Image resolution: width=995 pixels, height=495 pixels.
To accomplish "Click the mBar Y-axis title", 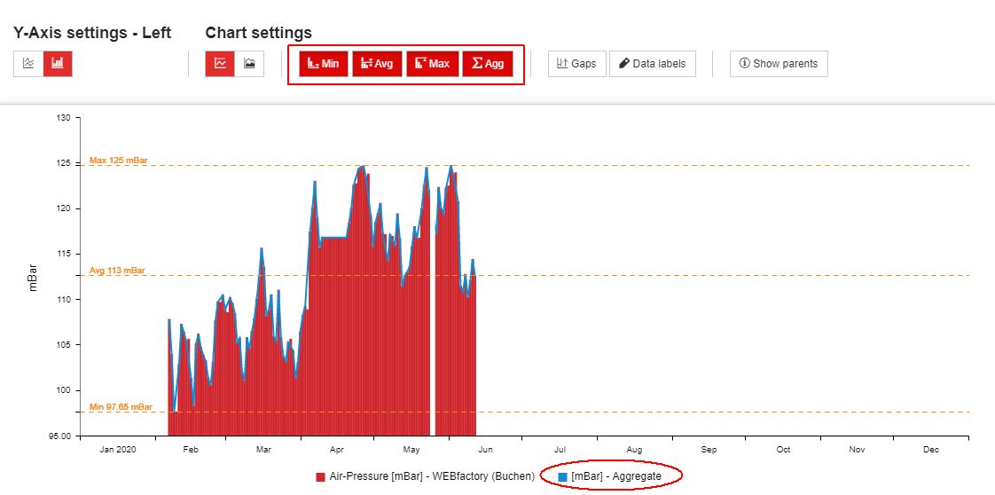I will pyautogui.click(x=33, y=276).
